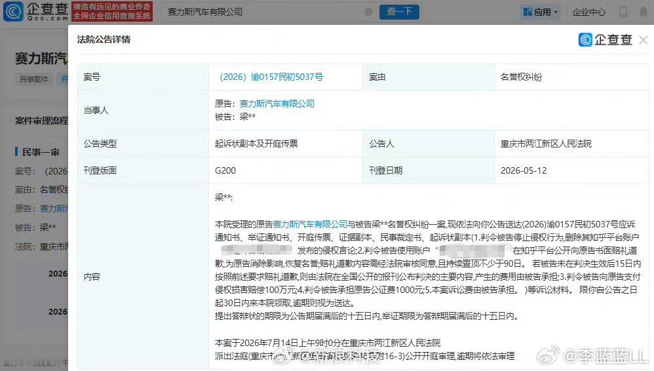Screen dimensions: 654x371
Task: Click 民事一审 stage in background page
Action: [x=40, y=152]
